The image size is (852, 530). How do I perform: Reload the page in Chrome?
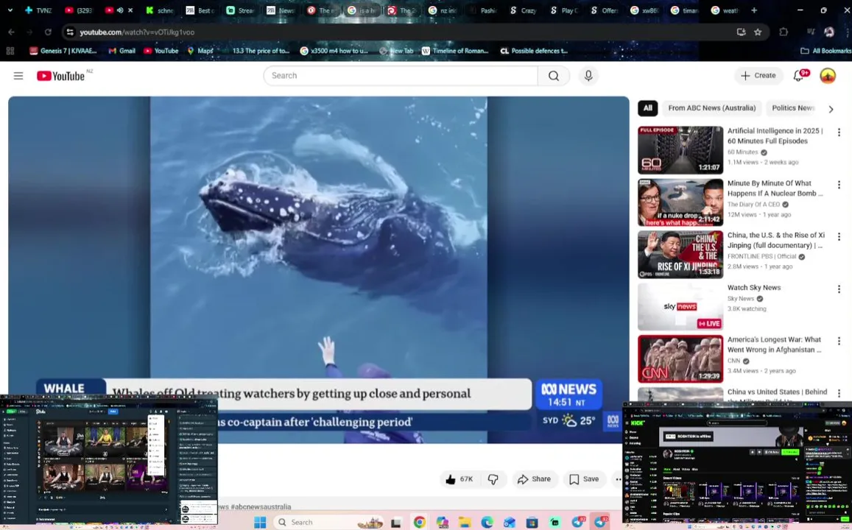(x=48, y=32)
